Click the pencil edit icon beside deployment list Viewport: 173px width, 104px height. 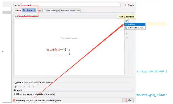tap(127, 38)
